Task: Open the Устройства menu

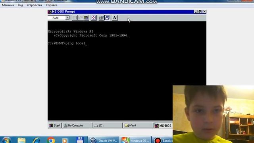Action: (x=34, y=5)
